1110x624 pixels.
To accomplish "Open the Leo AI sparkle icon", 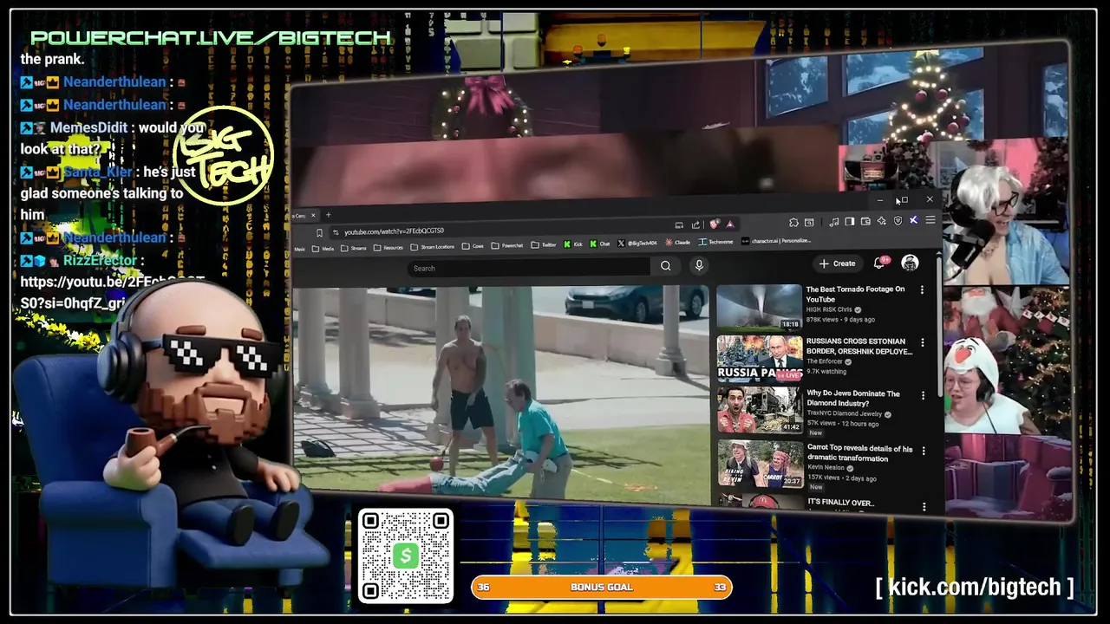I will tap(881, 221).
